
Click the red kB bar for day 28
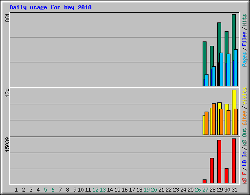pyautogui.click(x=212, y=171)
